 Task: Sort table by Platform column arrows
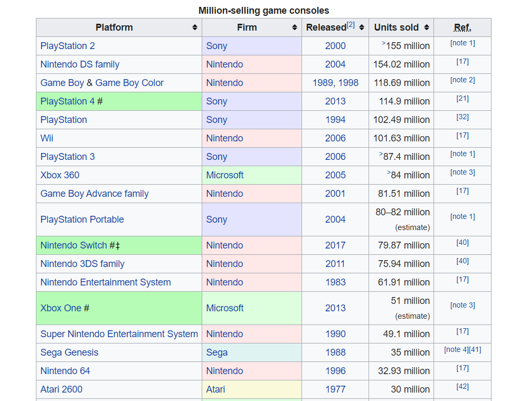point(195,27)
